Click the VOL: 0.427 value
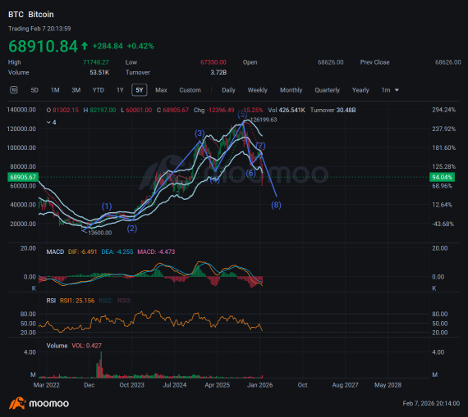Image resolution: width=468 pixels, height=417 pixels. [86, 346]
